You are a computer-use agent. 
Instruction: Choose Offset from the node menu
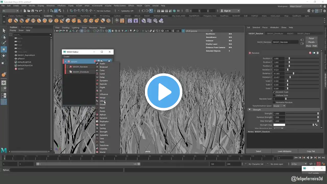coord(102,101)
